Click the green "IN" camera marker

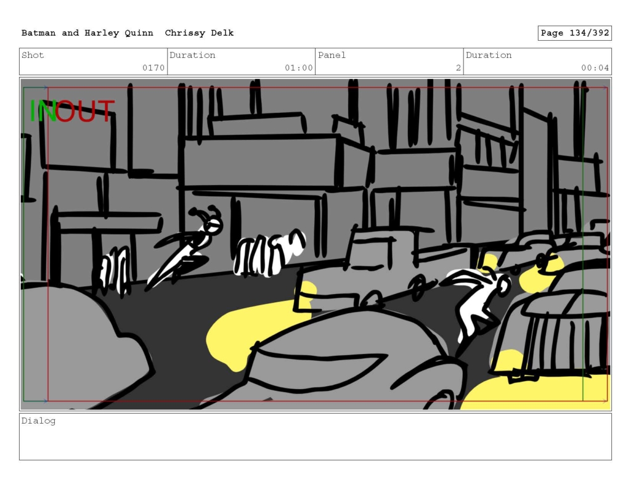click(x=43, y=111)
